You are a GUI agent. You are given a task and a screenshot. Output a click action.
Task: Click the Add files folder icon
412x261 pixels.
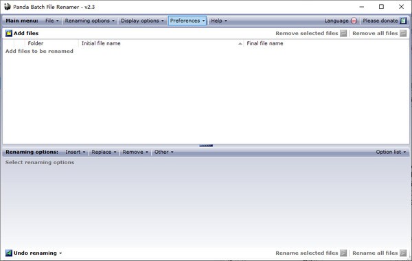9,34
